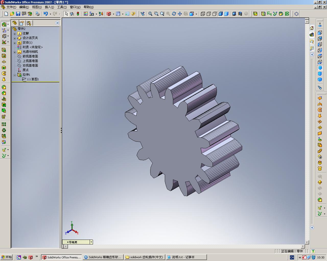
Task: Open the PropertyManager tab
Action: 22,23
